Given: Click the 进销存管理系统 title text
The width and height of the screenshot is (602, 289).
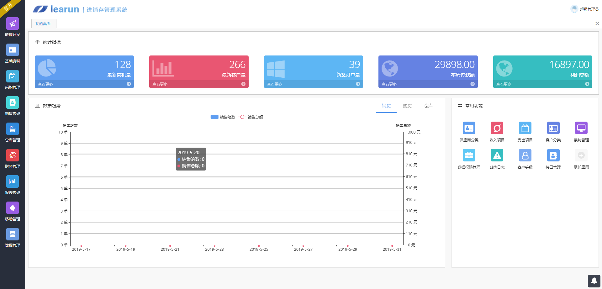Looking at the screenshot, I should click(x=107, y=10).
